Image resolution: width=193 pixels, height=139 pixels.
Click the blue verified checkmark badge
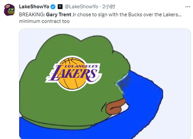pos(53,7)
